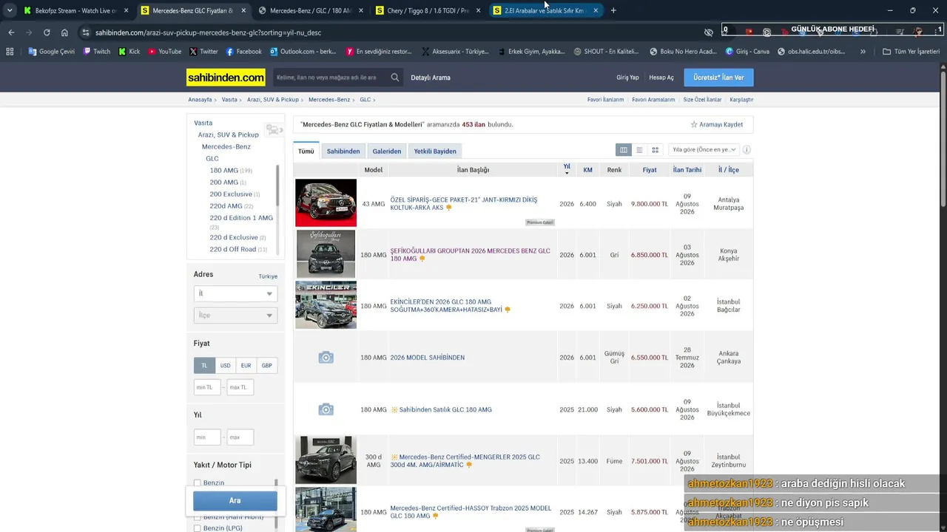Sort listings by the İlan Tarihi column
This screenshot has height=532, width=947.
click(x=687, y=170)
